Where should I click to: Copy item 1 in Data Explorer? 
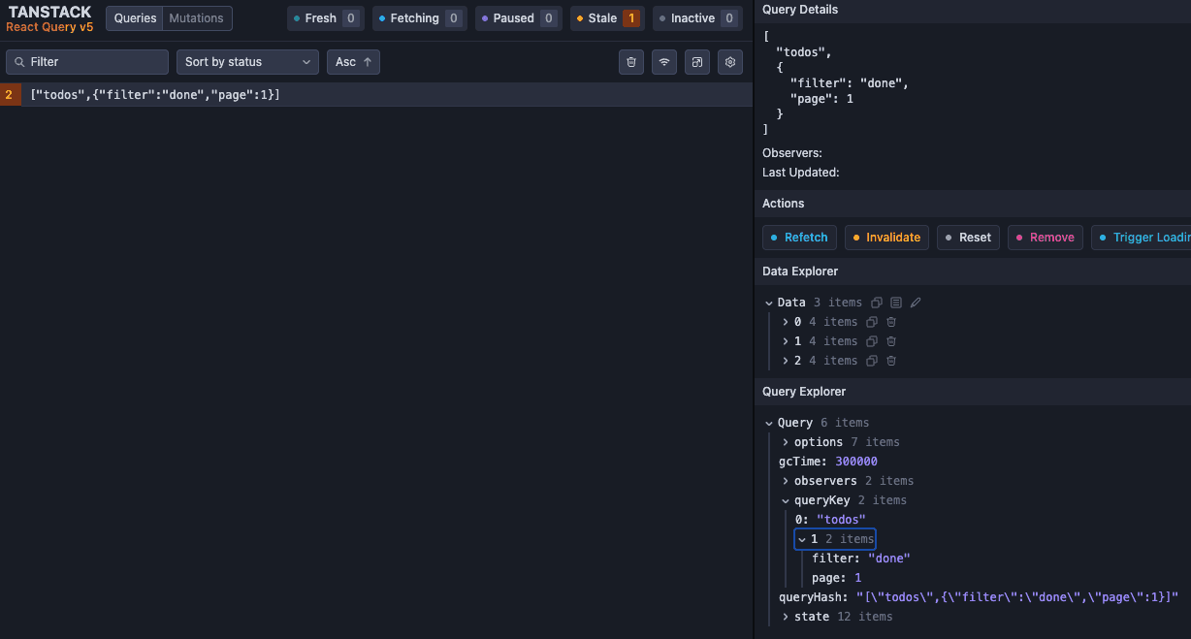(872, 341)
